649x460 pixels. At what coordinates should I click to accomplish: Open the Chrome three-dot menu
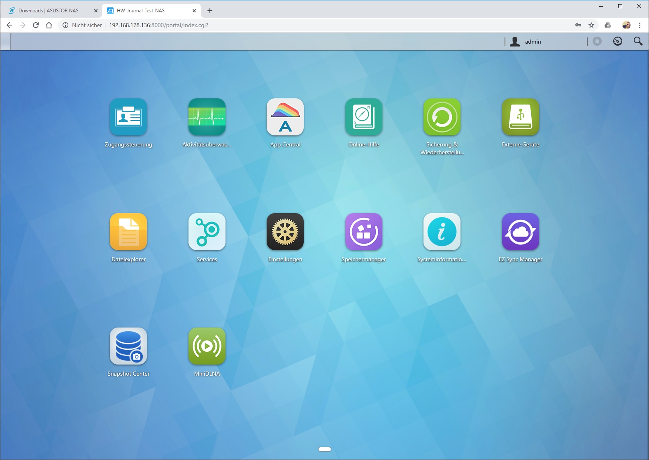tap(640, 25)
